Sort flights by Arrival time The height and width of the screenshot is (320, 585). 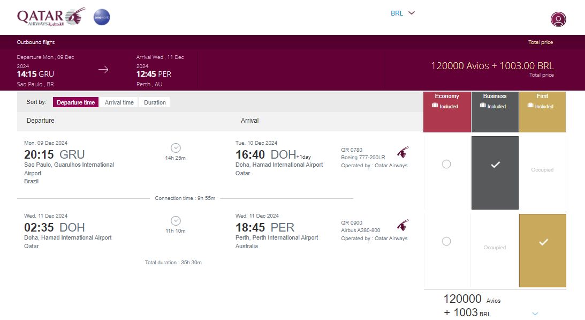click(x=119, y=102)
